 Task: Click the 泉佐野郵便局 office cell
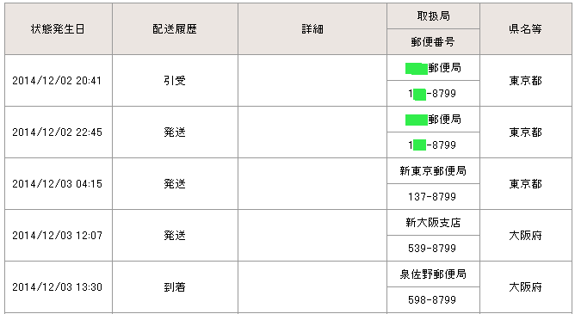tap(433, 274)
